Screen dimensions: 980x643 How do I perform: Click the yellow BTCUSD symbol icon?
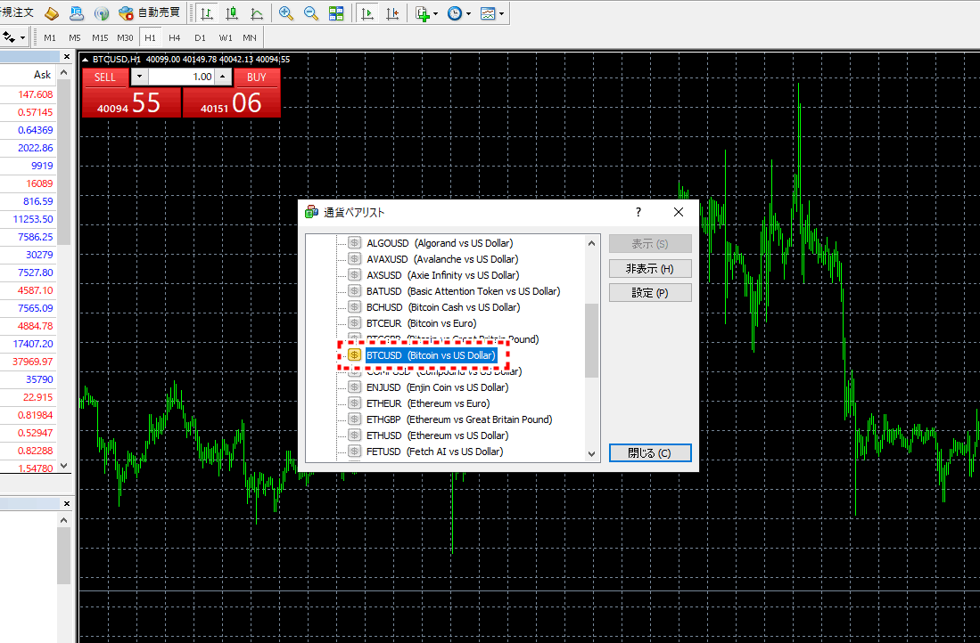pos(354,355)
